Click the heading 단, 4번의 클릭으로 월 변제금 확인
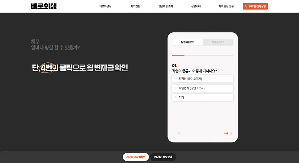Image resolution: width=299 pixels, height=163 pixels. pos(80,68)
